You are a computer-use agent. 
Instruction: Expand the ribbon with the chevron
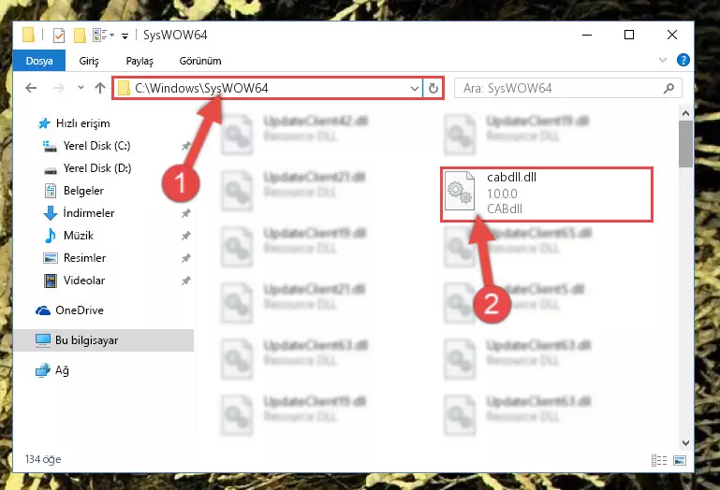click(x=662, y=60)
